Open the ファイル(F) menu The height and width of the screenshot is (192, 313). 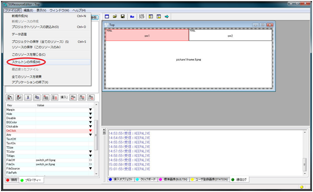click(13, 10)
